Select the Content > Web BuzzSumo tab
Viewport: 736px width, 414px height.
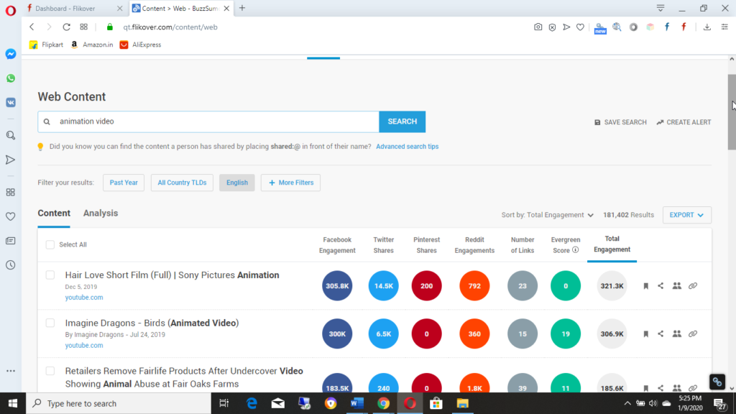click(180, 9)
